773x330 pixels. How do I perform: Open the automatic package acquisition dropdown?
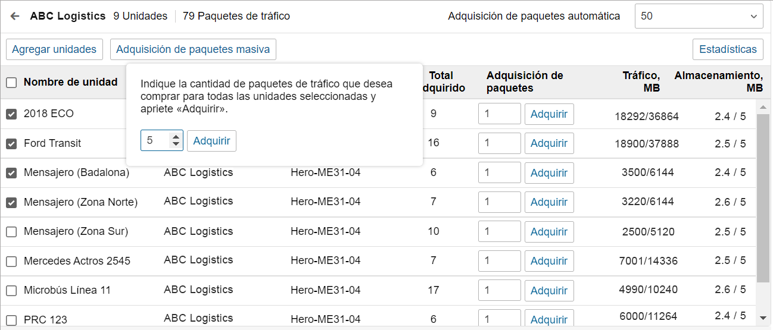(x=699, y=17)
